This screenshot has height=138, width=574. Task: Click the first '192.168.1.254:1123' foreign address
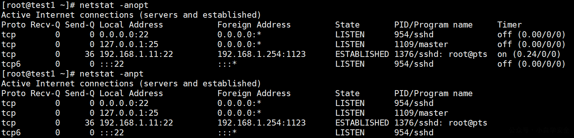pos(261,54)
